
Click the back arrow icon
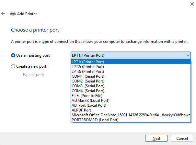pos(4,14)
